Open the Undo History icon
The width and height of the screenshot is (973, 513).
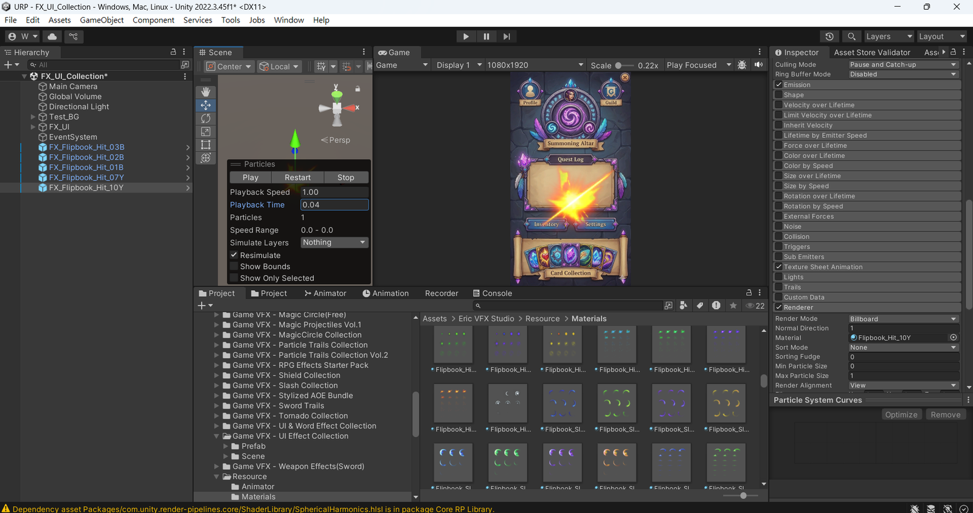829,36
